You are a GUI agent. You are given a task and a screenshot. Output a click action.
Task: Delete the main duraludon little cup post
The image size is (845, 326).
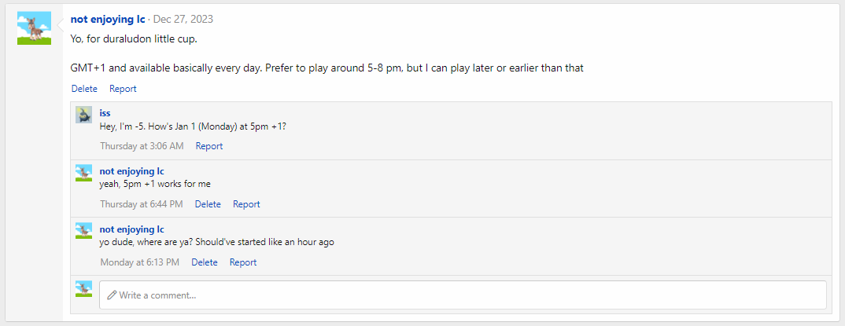(x=84, y=89)
